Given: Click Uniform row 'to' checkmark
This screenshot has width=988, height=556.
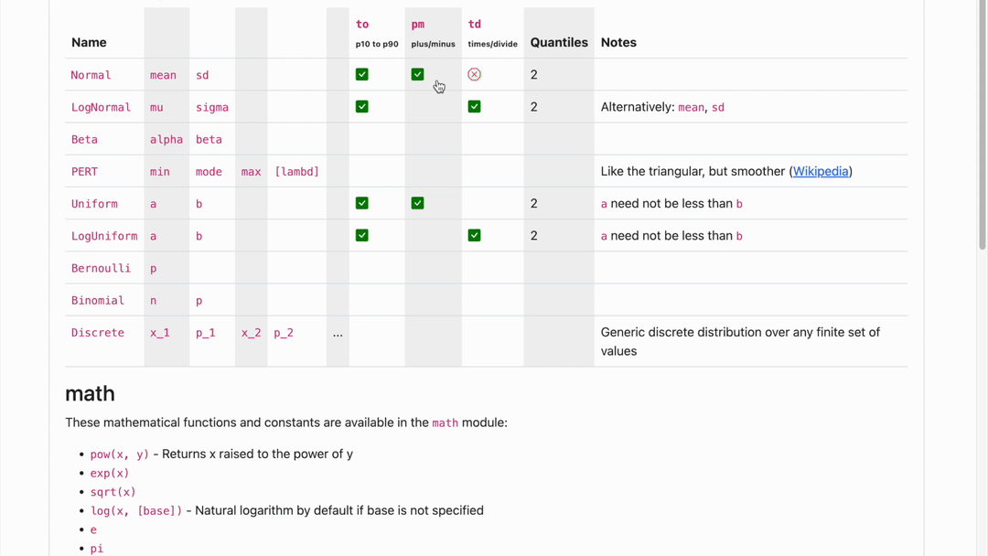Looking at the screenshot, I should (362, 203).
